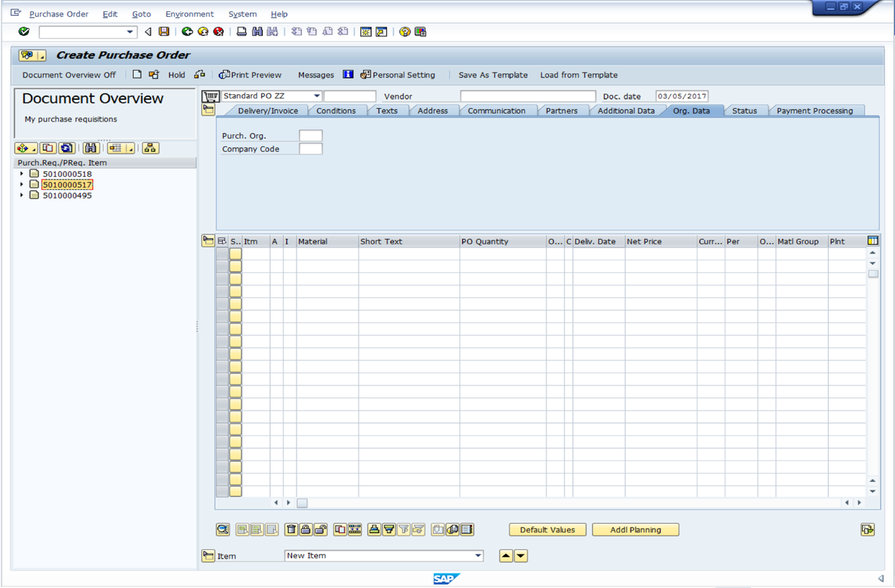Click the Refresh icon in Document Overview toolbar
This screenshot has height=588, width=895.
click(x=66, y=148)
